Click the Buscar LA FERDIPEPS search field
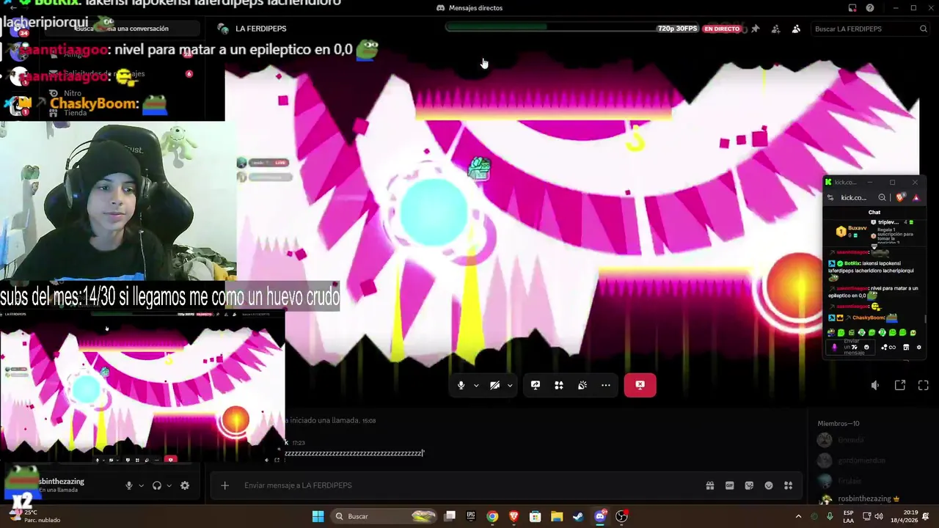The height and width of the screenshot is (528, 939). 870,29
